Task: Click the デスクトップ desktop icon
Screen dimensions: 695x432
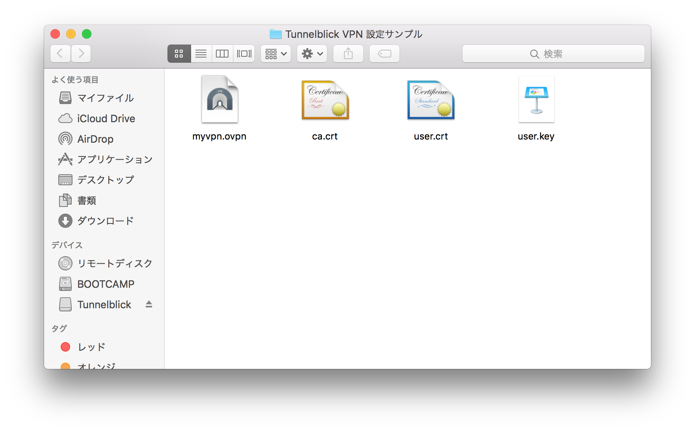Action: (65, 180)
